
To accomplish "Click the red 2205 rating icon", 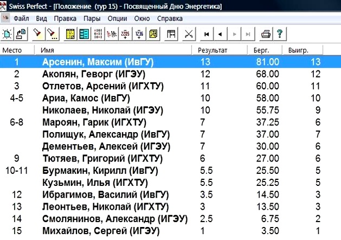I will [125, 34].
